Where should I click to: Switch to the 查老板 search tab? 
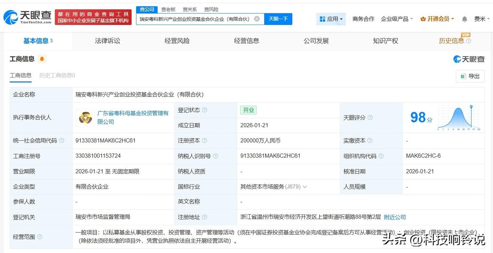tap(169, 9)
